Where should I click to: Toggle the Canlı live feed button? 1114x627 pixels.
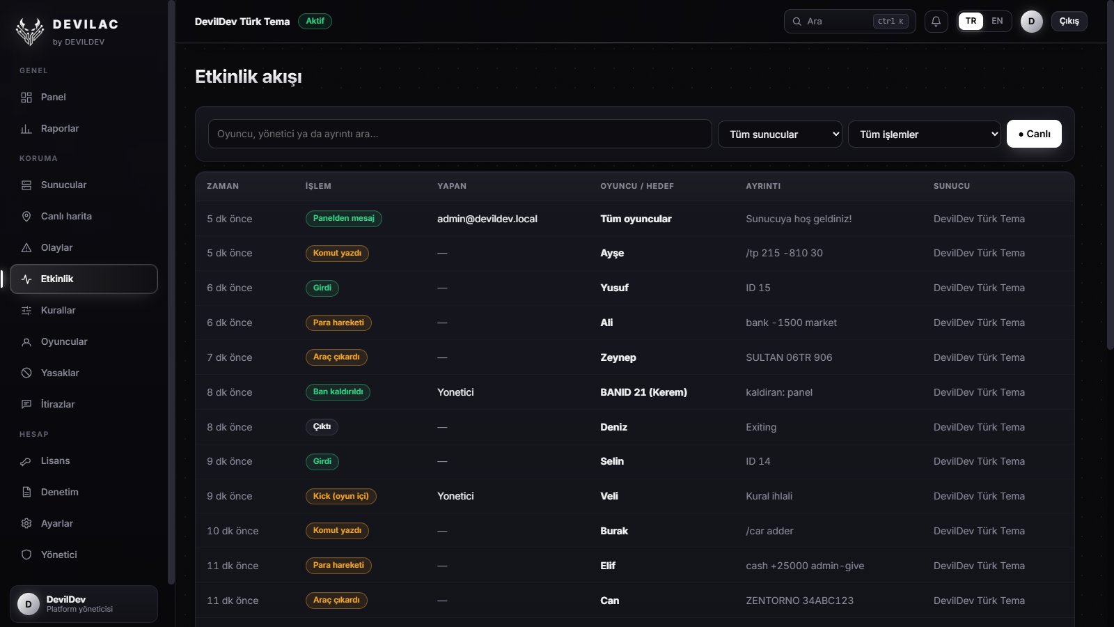click(1034, 134)
